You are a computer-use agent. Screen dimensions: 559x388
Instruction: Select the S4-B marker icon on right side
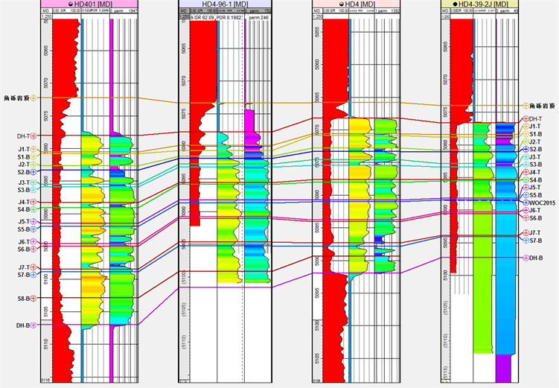(525, 180)
